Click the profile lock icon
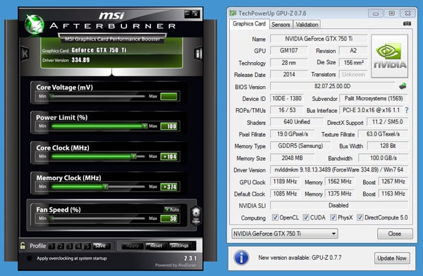Viewport: 423px width, 276px height. point(23,246)
